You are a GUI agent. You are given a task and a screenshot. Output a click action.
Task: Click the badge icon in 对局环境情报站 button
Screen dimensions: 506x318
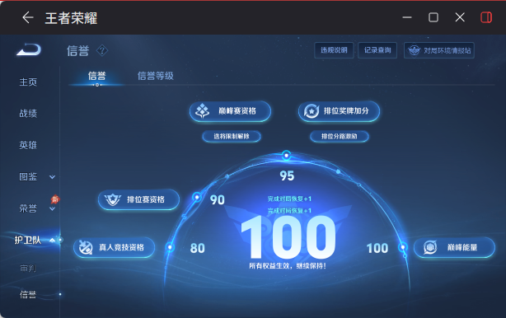tap(414, 50)
